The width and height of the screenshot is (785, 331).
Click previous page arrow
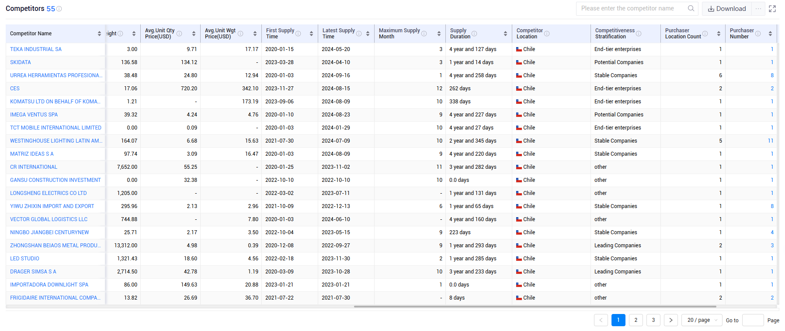click(x=601, y=320)
